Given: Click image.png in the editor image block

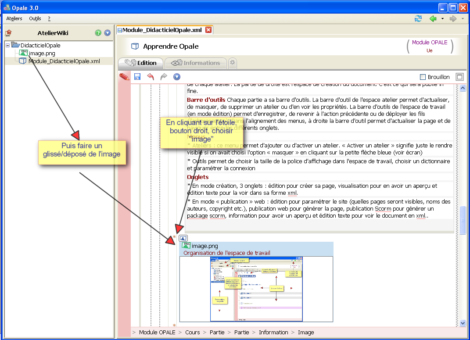Looking at the screenshot, I should [205, 246].
